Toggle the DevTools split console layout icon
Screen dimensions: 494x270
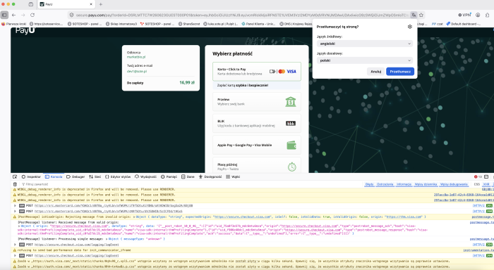click(x=486, y=176)
